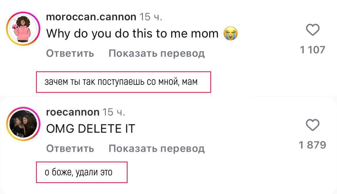Select the "OMG DELETE IT" comment text

[90, 128]
